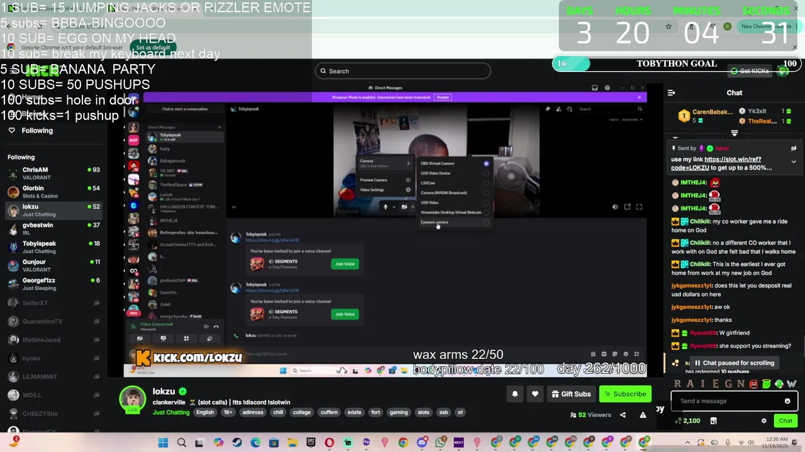This screenshot has height=452, width=805.
Task: Click the slots tag
Action: click(x=423, y=412)
